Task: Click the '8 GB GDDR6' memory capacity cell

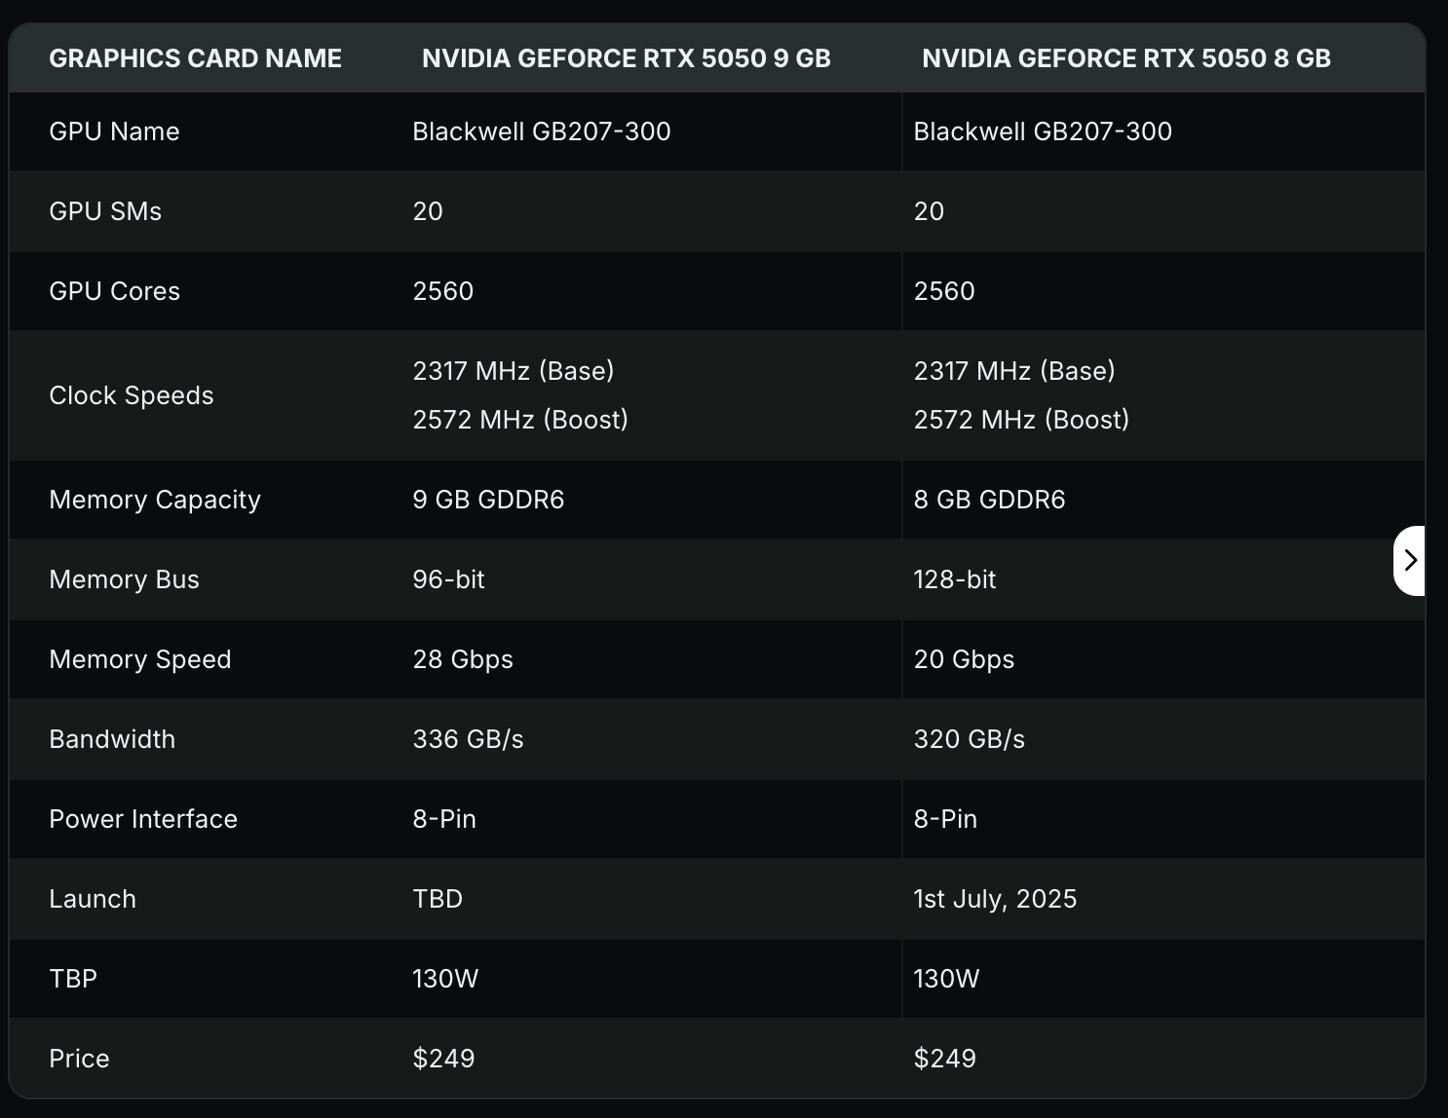Action: pos(989,500)
